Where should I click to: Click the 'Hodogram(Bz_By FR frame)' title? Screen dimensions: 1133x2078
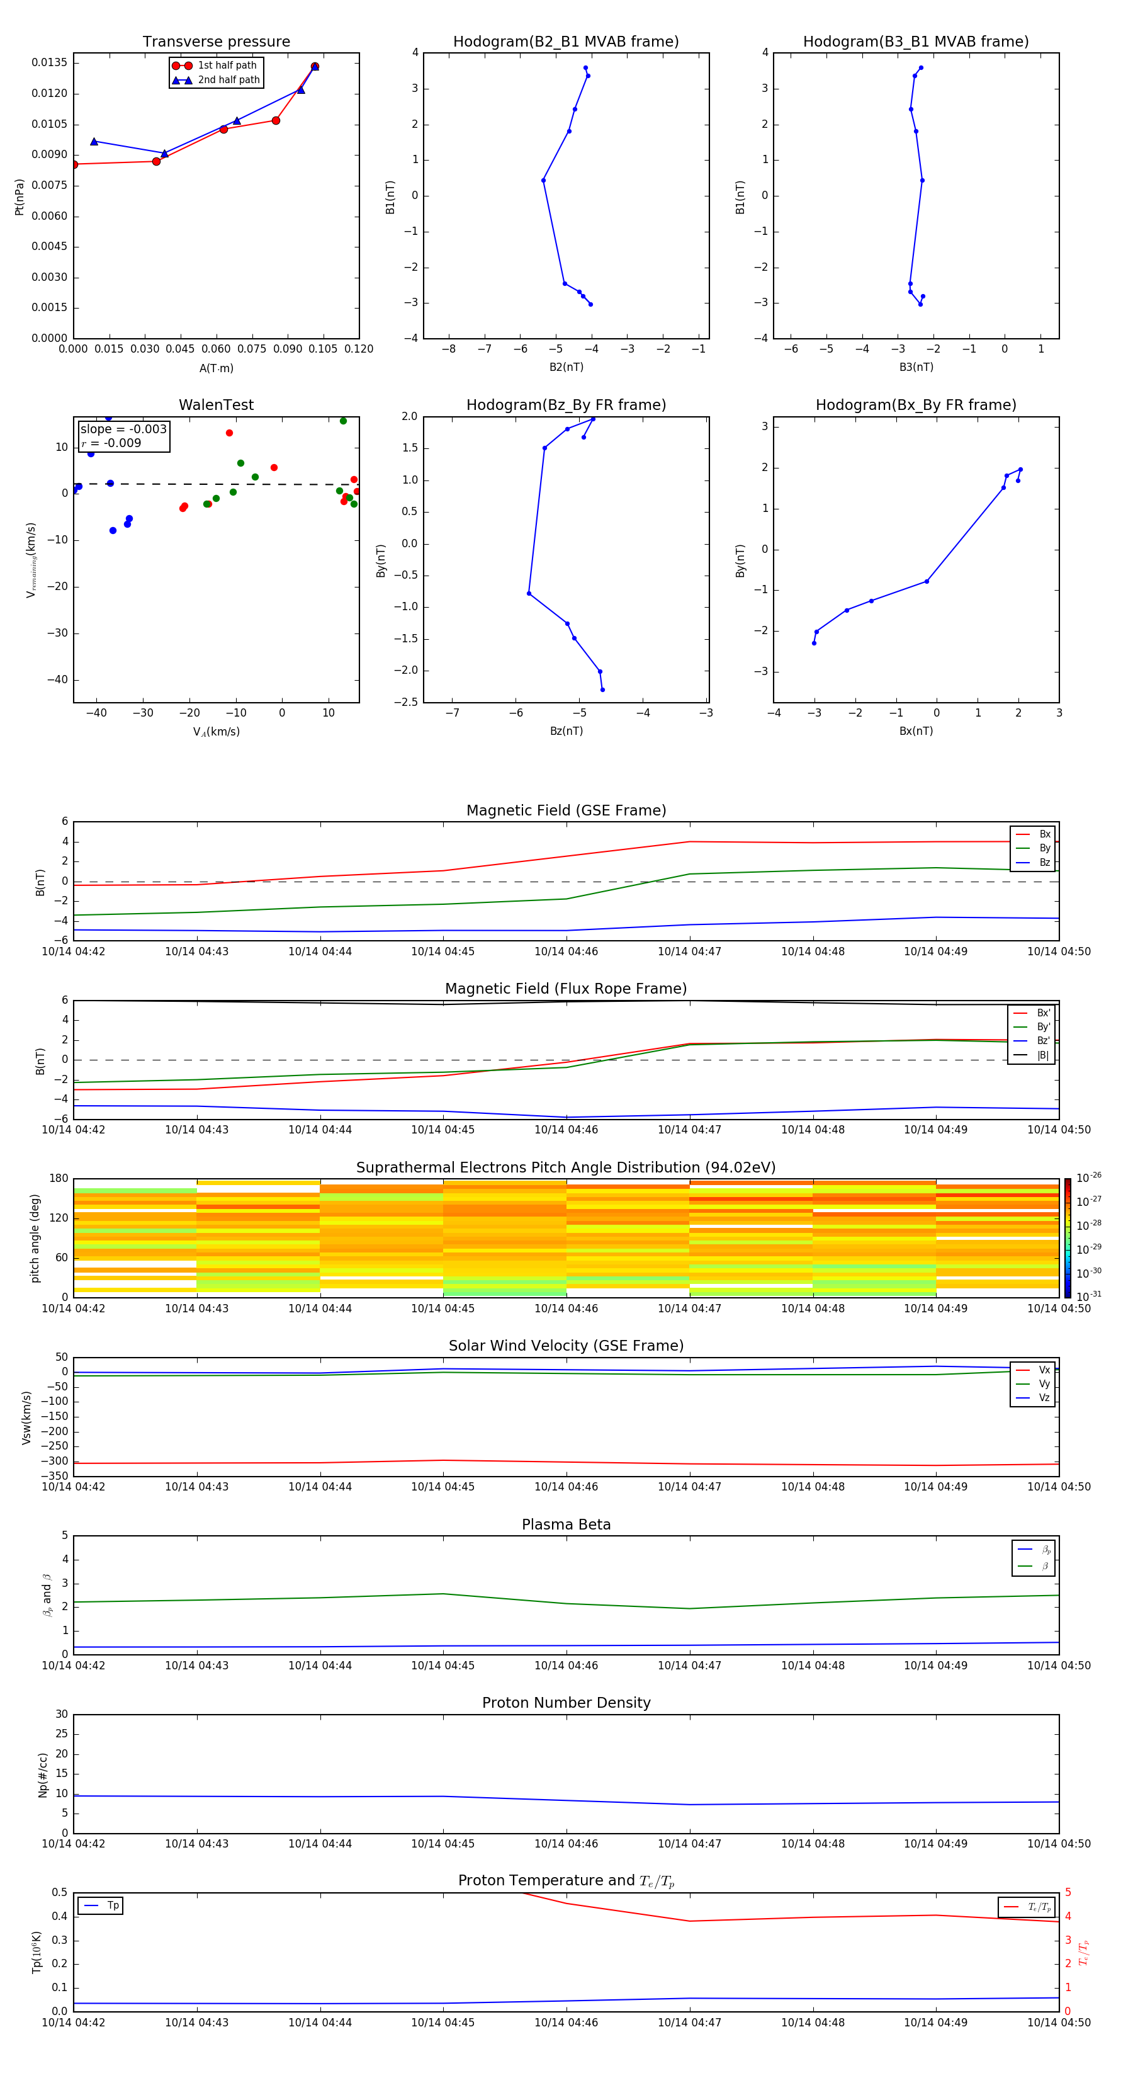click(x=566, y=405)
